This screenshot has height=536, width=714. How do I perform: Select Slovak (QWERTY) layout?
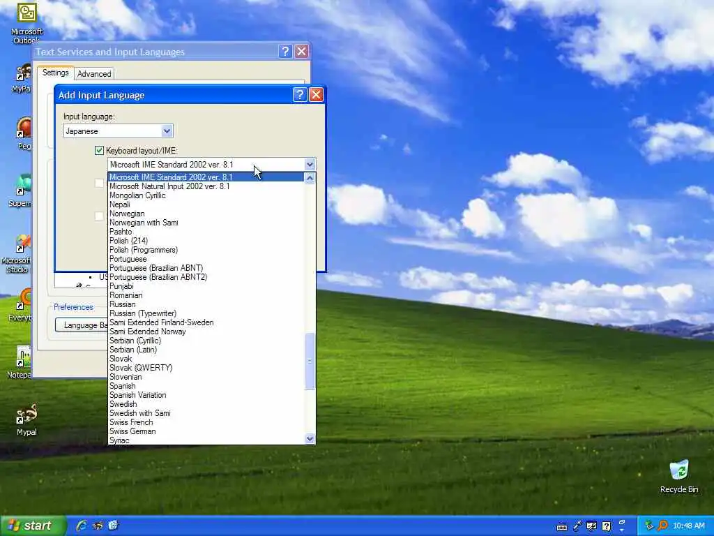206,368
